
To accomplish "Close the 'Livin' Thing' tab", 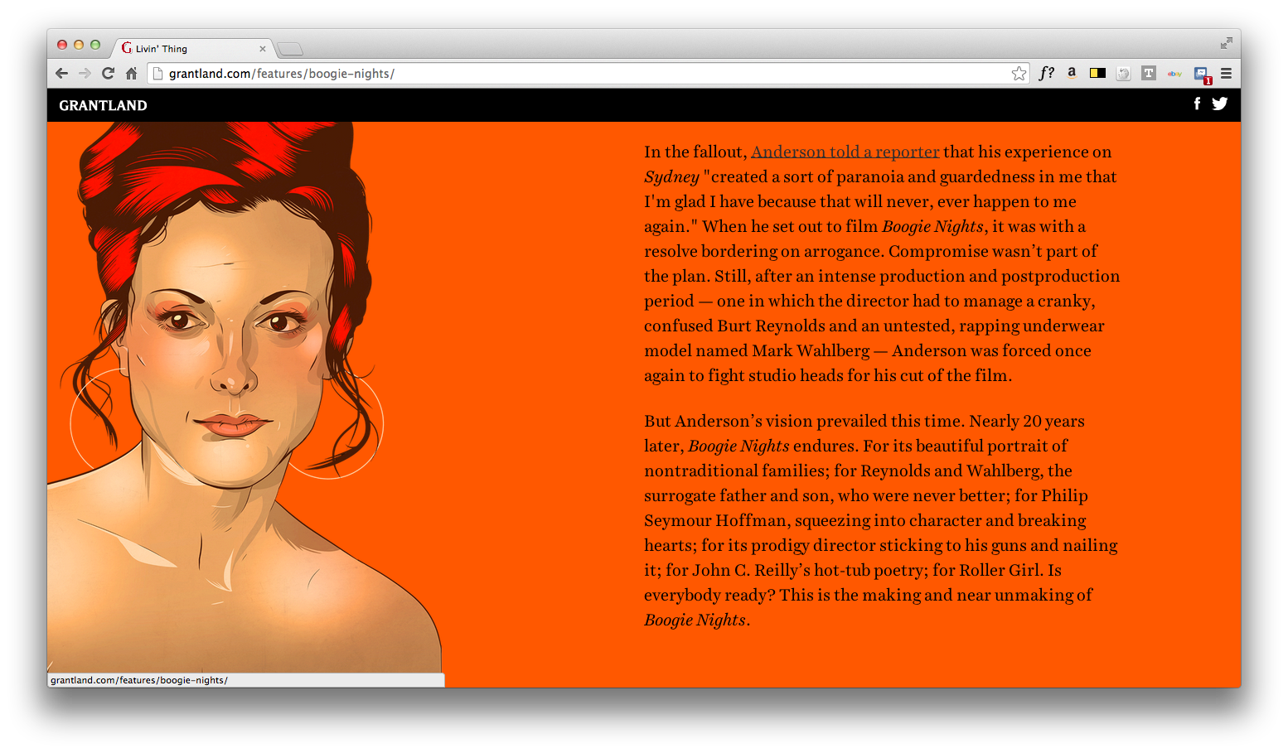I will coord(263,49).
